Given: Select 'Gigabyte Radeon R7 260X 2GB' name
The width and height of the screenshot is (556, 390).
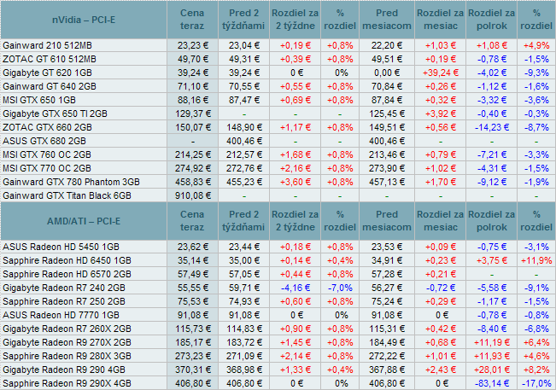Looking at the screenshot, I should pyautogui.click(x=67, y=329).
